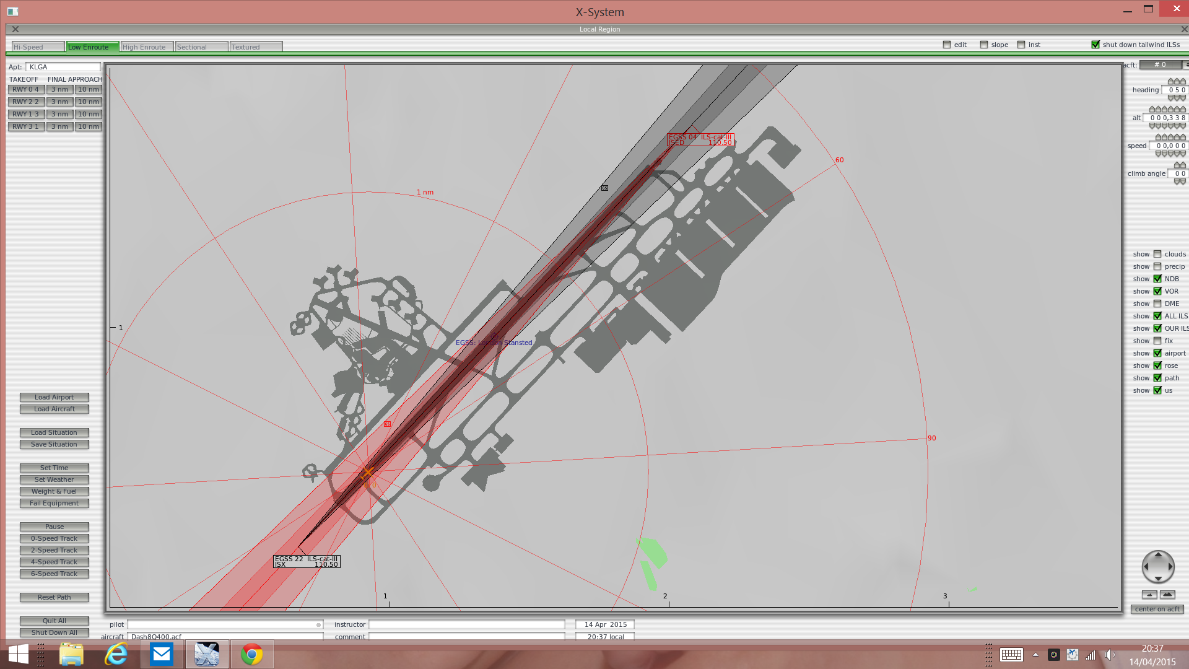Viewport: 1189px width, 669px height.
Task: Open the Windows Start menu
Action: pos(19,654)
